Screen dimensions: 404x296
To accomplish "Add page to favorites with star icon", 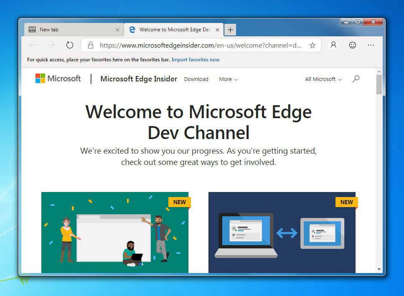I will coord(312,45).
